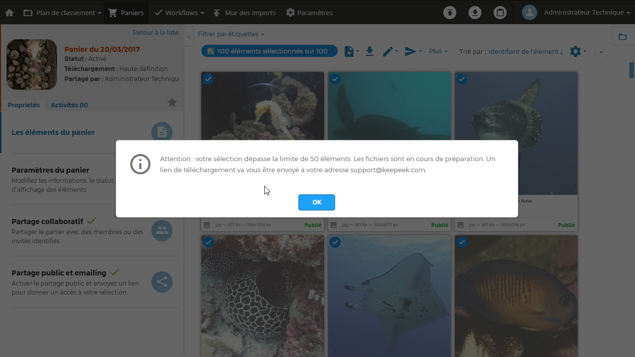635x357 pixels.
Task: Click the "Publié" status under the seahorse photo
Action: [x=313, y=225]
